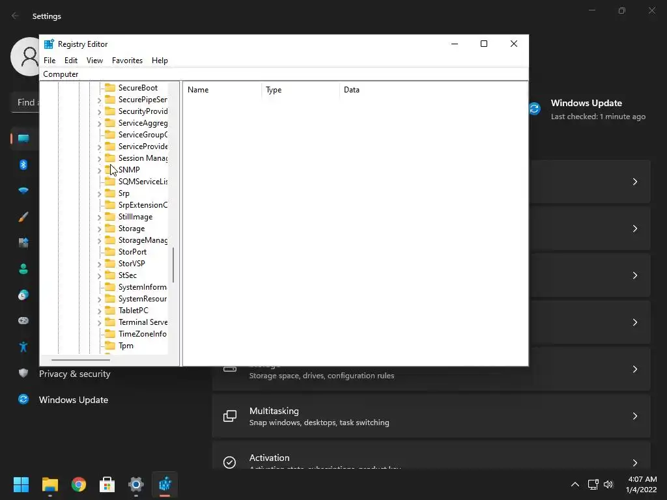Open the Edit menu in Registry Editor
The height and width of the screenshot is (500, 667).
coord(70,61)
